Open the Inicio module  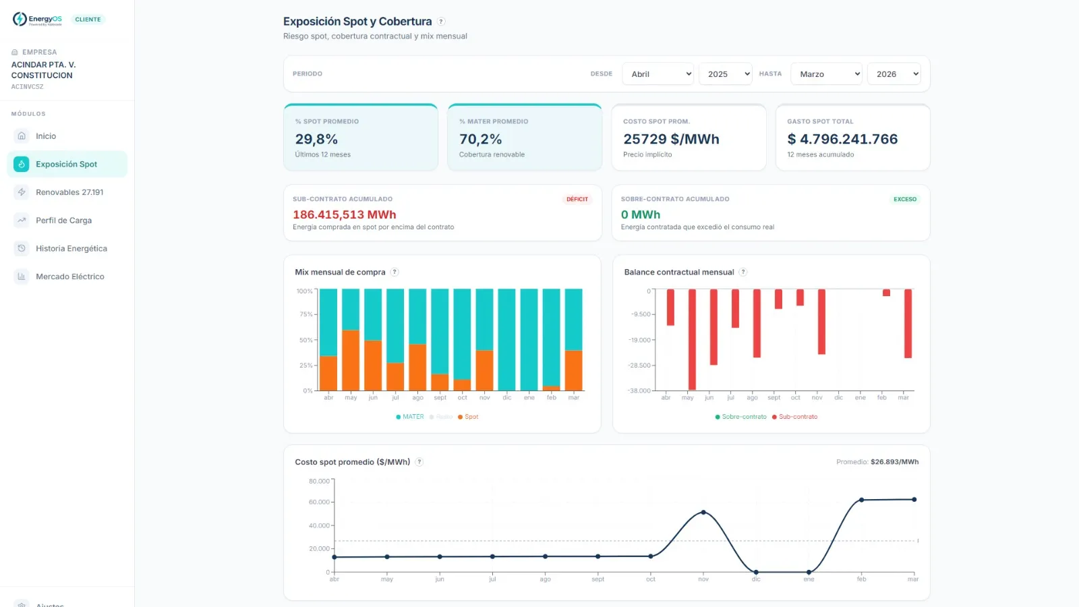click(67, 136)
